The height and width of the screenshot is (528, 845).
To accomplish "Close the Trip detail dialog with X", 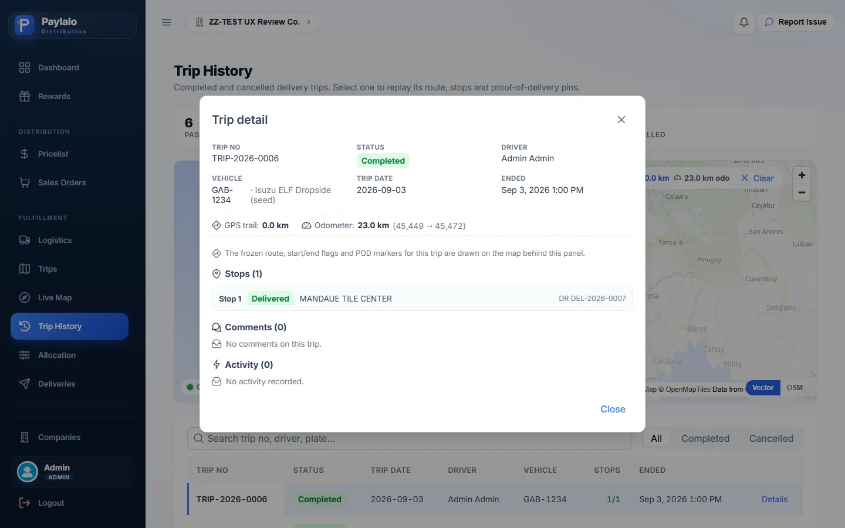I will (x=621, y=120).
